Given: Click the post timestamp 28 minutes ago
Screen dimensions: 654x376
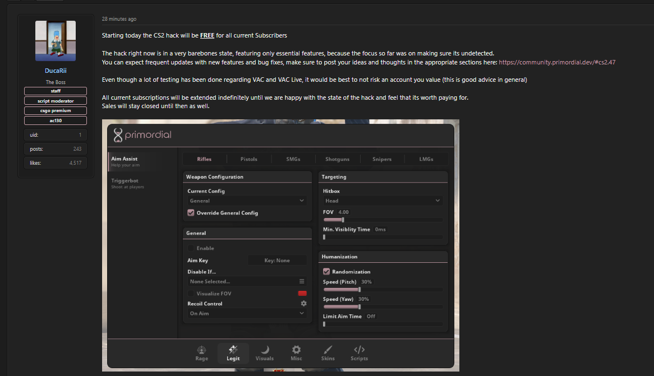Looking at the screenshot, I should [x=119, y=19].
